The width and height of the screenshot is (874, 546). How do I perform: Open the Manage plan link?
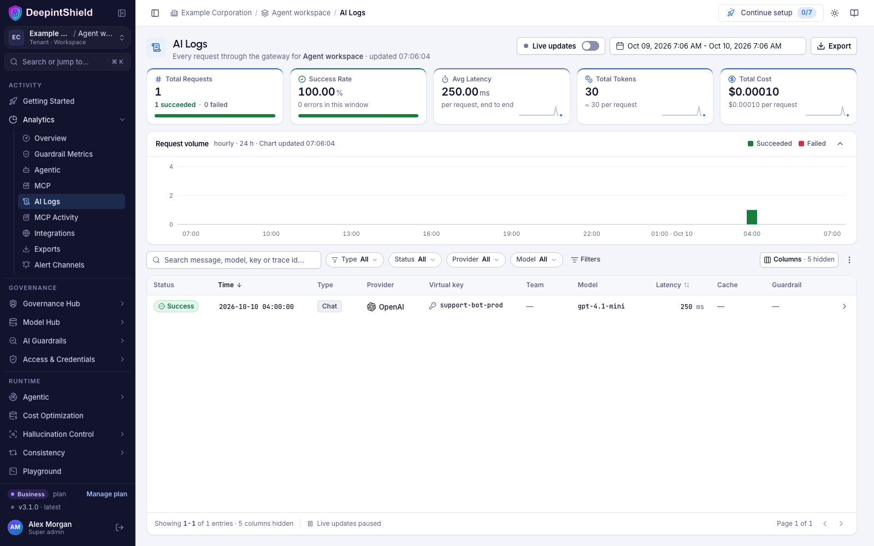click(107, 494)
